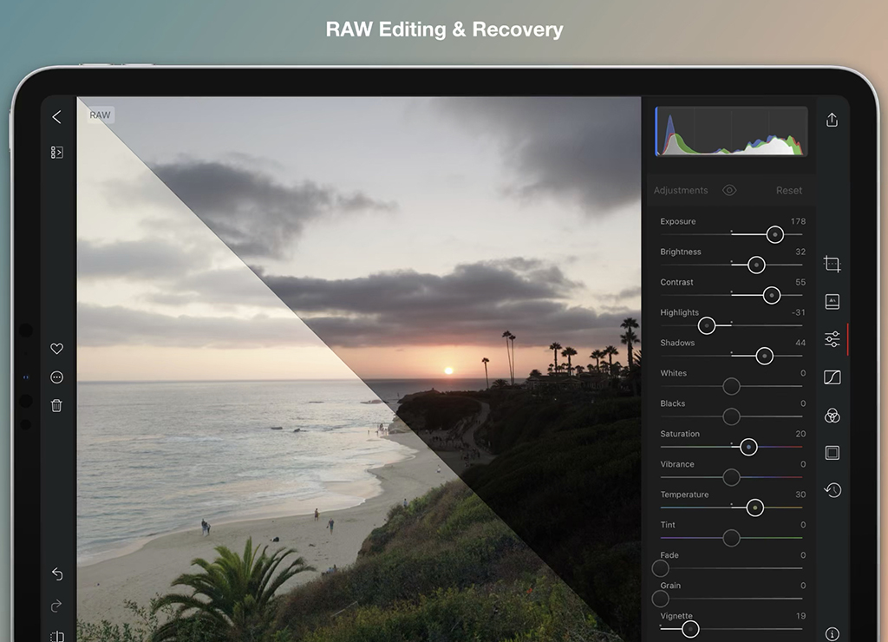Click the "Brightness" label
888x642 pixels.
(680, 252)
